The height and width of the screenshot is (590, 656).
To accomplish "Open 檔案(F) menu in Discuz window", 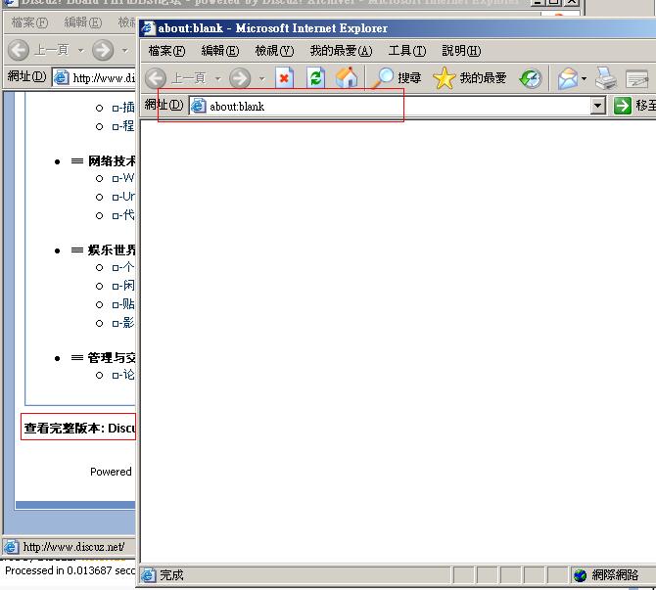I will pyautogui.click(x=29, y=23).
